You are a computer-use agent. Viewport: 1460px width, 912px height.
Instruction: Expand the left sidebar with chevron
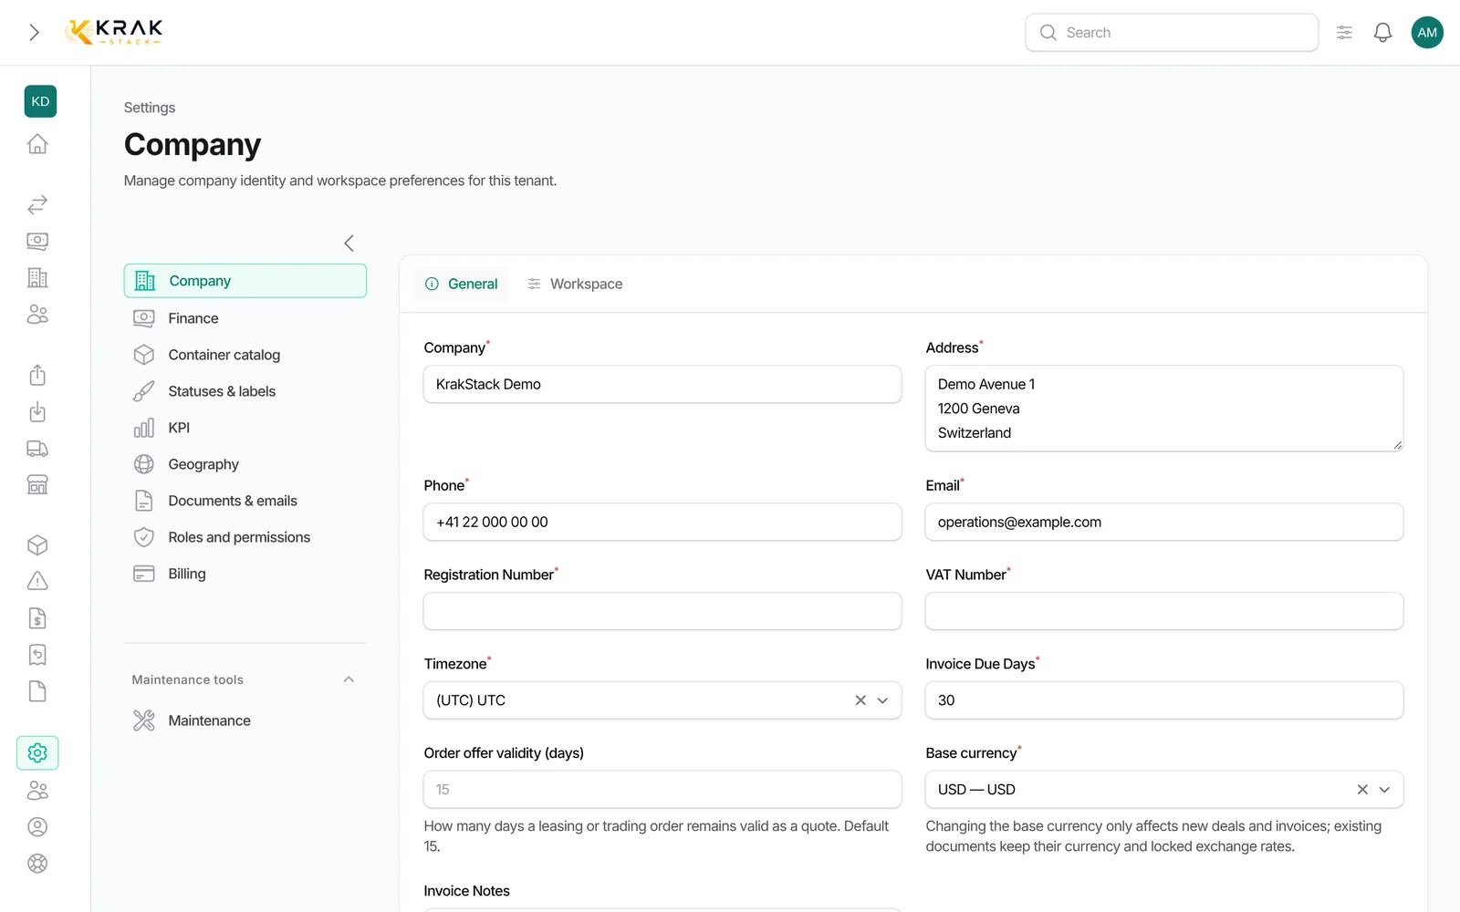tap(34, 33)
